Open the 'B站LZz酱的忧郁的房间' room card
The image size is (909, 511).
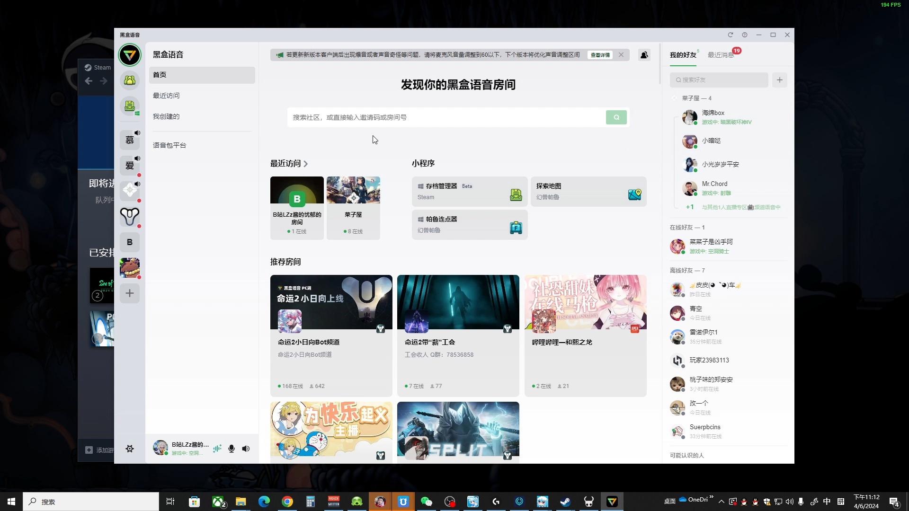pos(297,208)
